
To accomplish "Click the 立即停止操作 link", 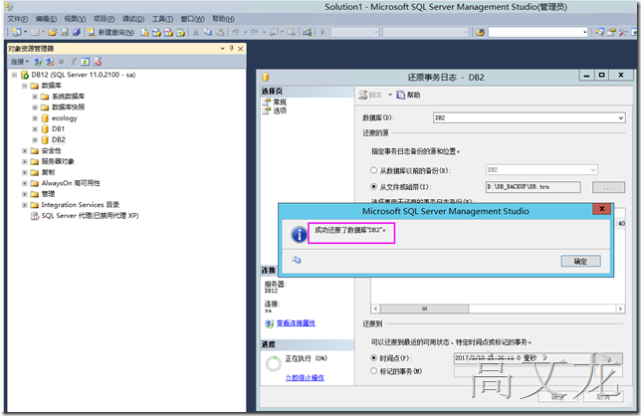I will pos(305,377).
